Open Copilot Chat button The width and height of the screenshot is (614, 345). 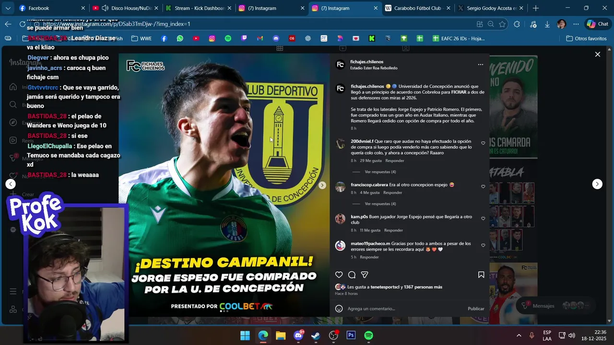point(598,24)
